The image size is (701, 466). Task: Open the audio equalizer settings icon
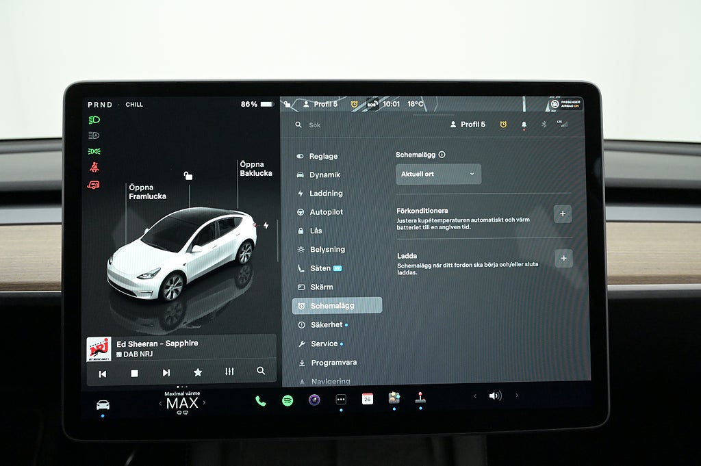(x=229, y=372)
